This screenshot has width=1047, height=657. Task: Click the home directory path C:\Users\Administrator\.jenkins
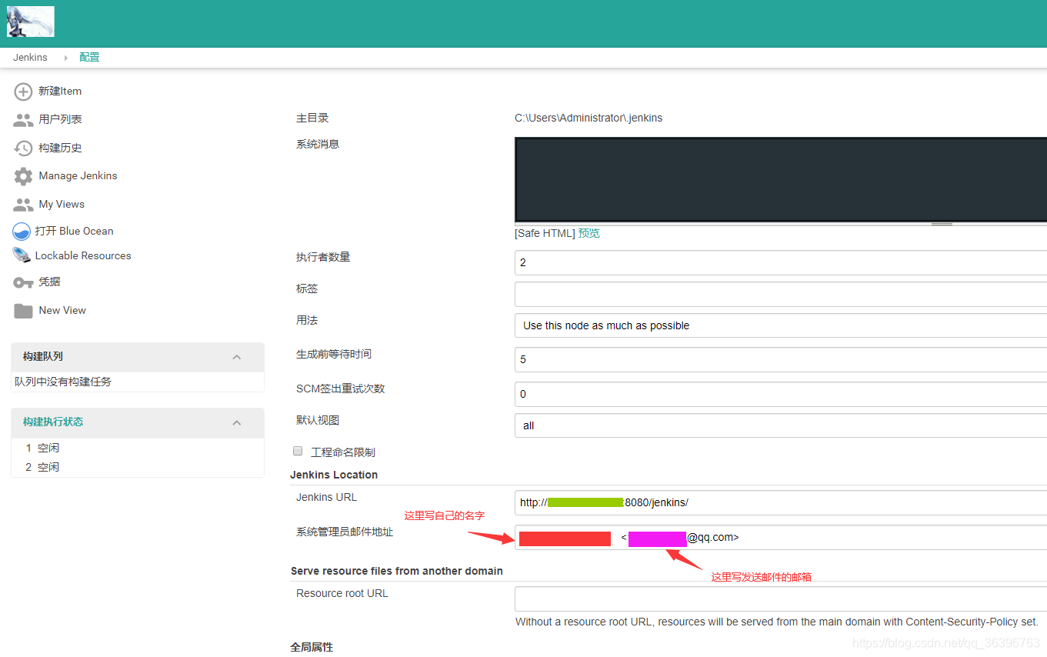point(589,118)
